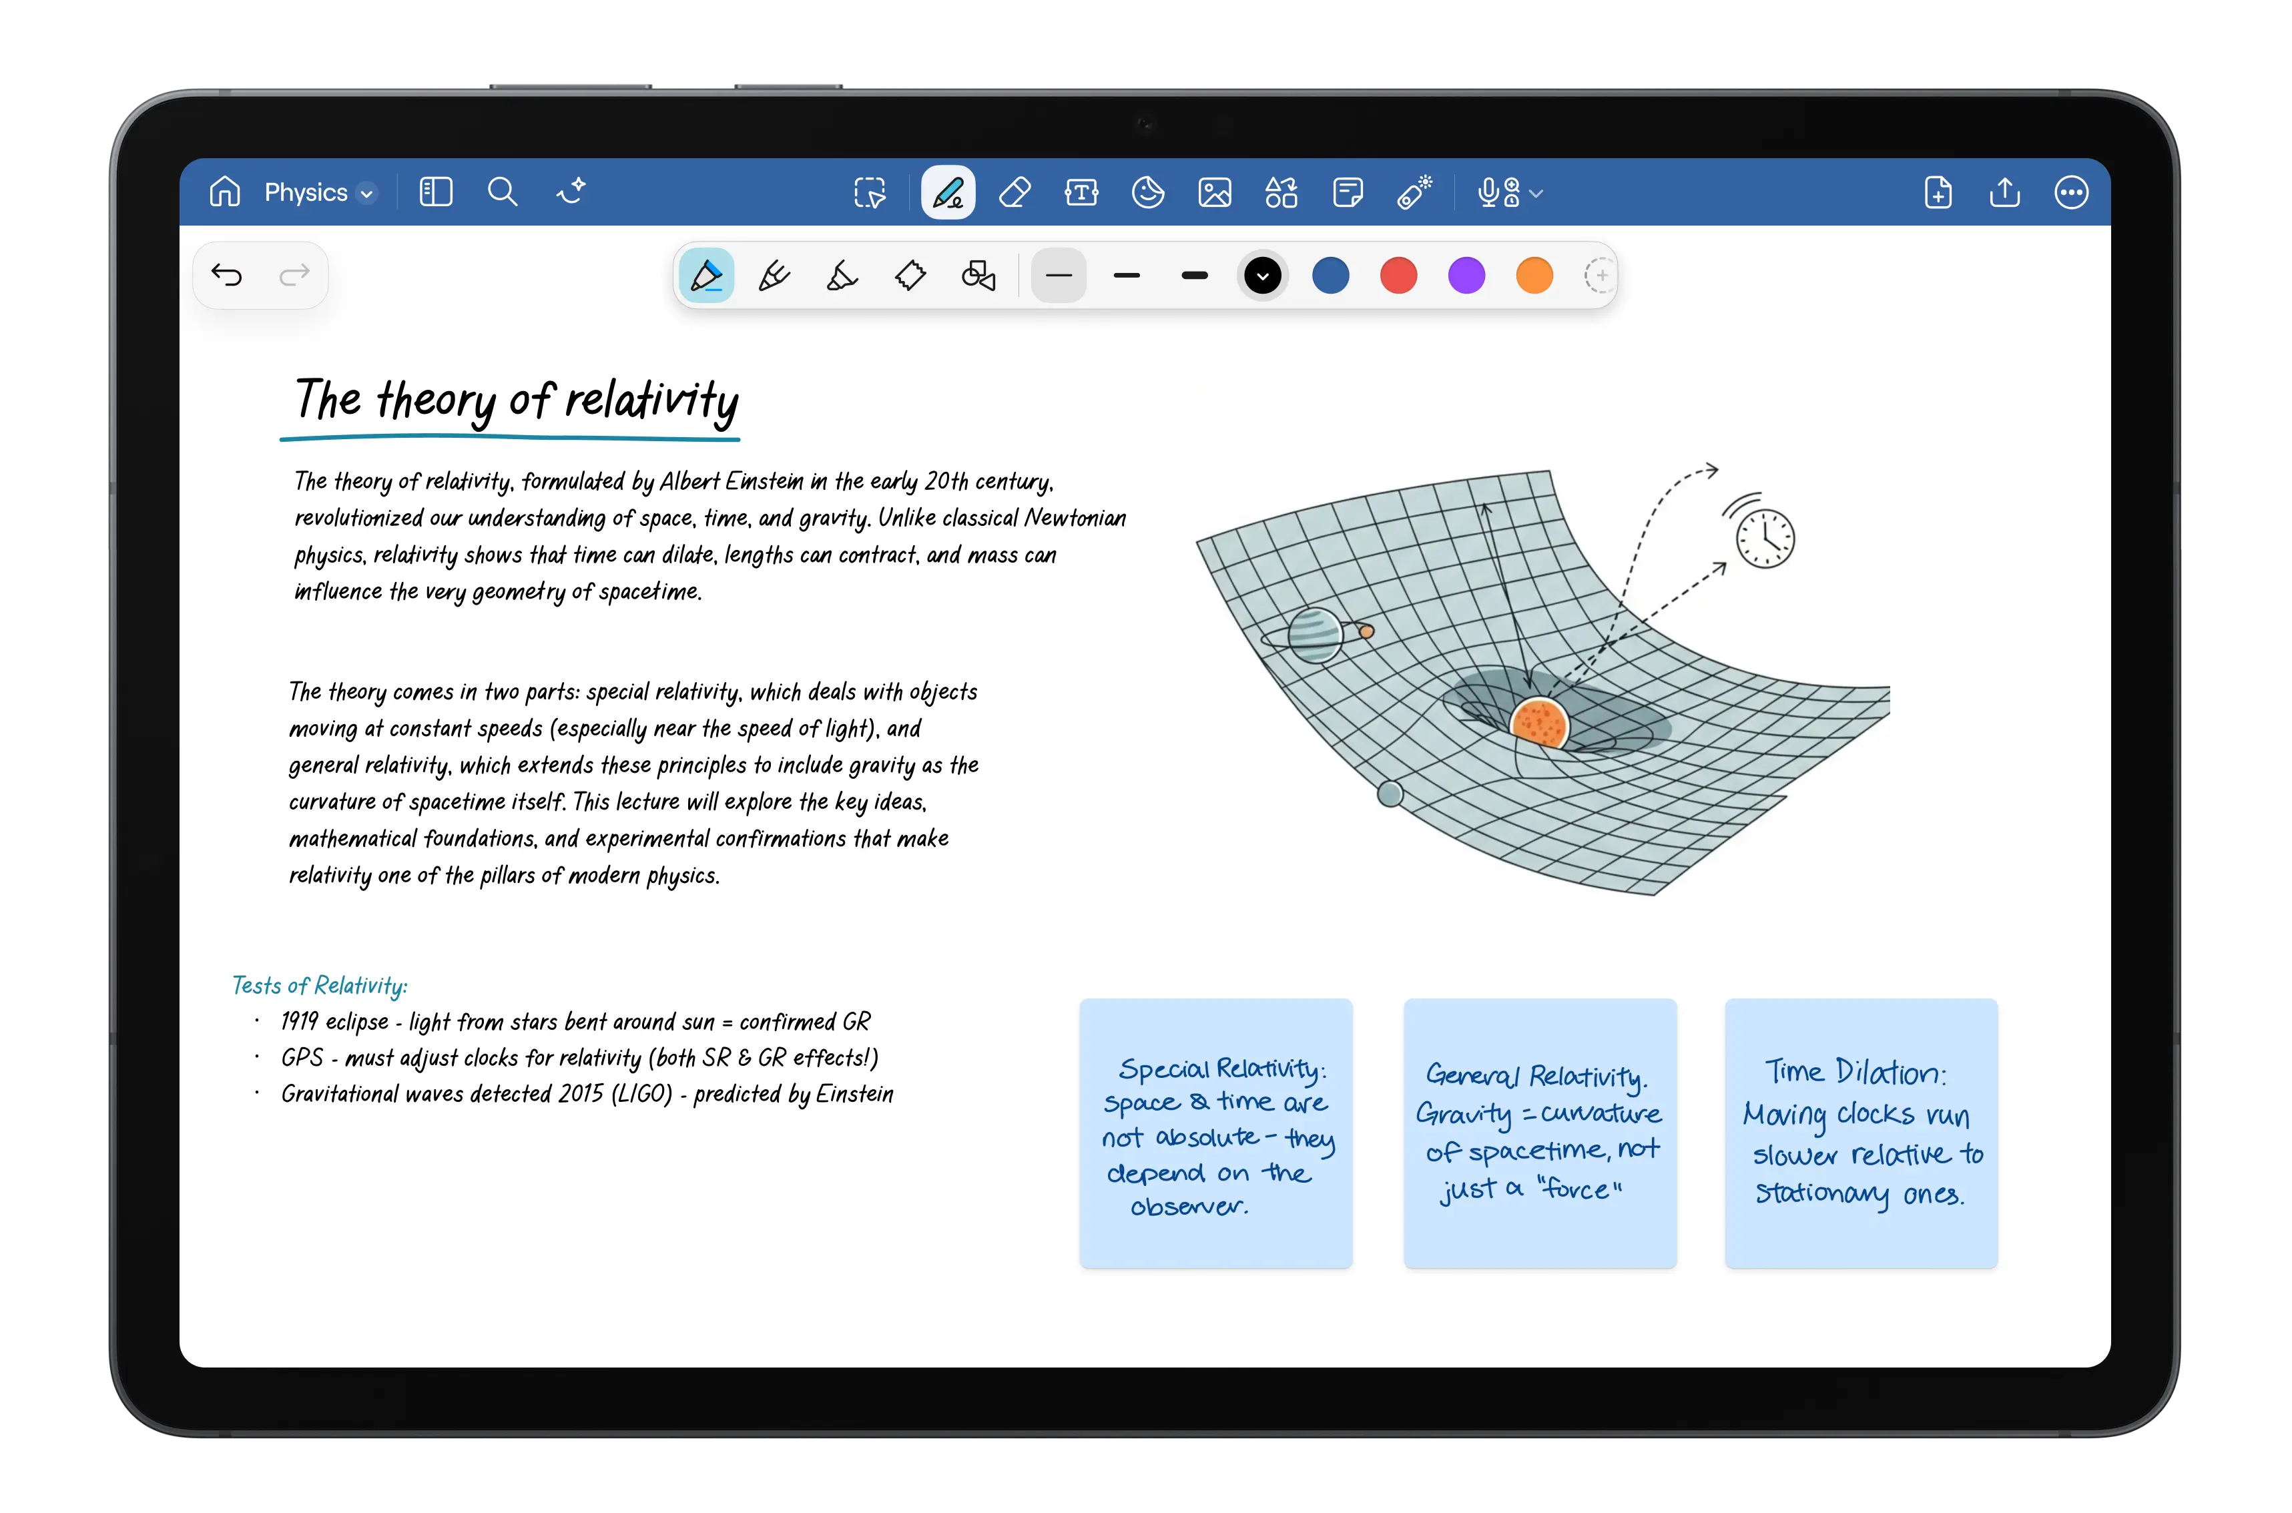Select the Pen tool in top toolbar
This screenshot has width=2292, height=1513.
948,192
